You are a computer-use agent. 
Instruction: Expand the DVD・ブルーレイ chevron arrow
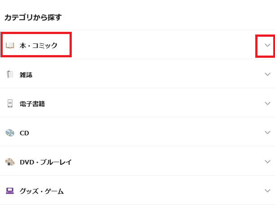267,161
